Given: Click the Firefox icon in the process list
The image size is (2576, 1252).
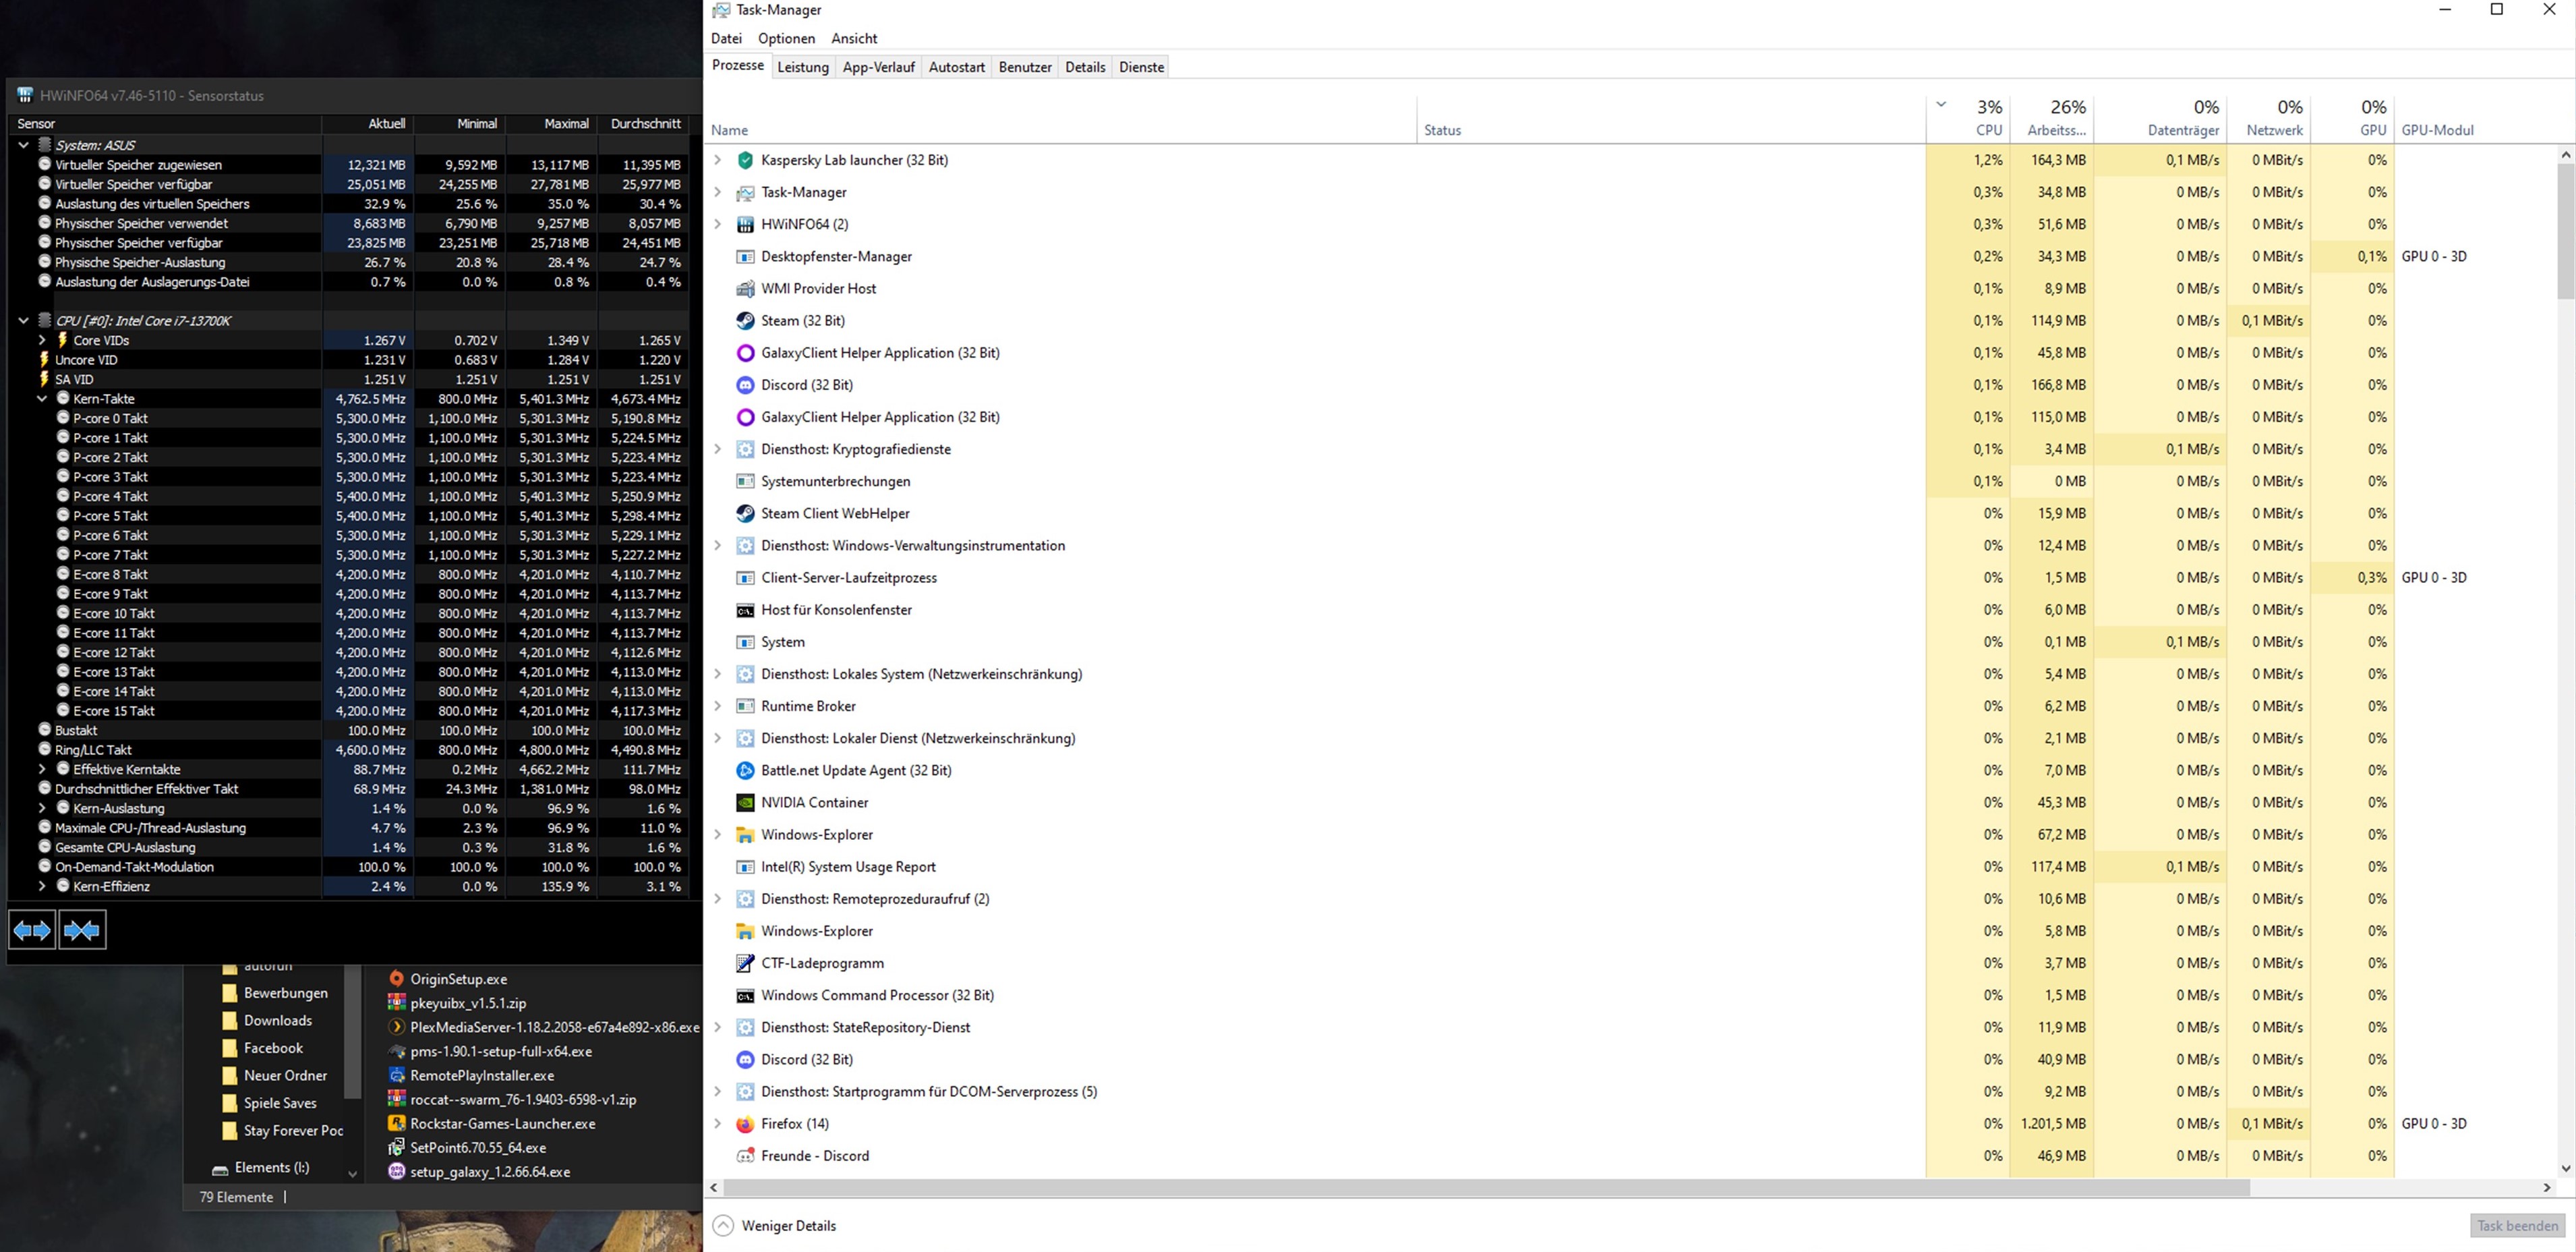Looking at the screenshot, I should pos(745,1124).
